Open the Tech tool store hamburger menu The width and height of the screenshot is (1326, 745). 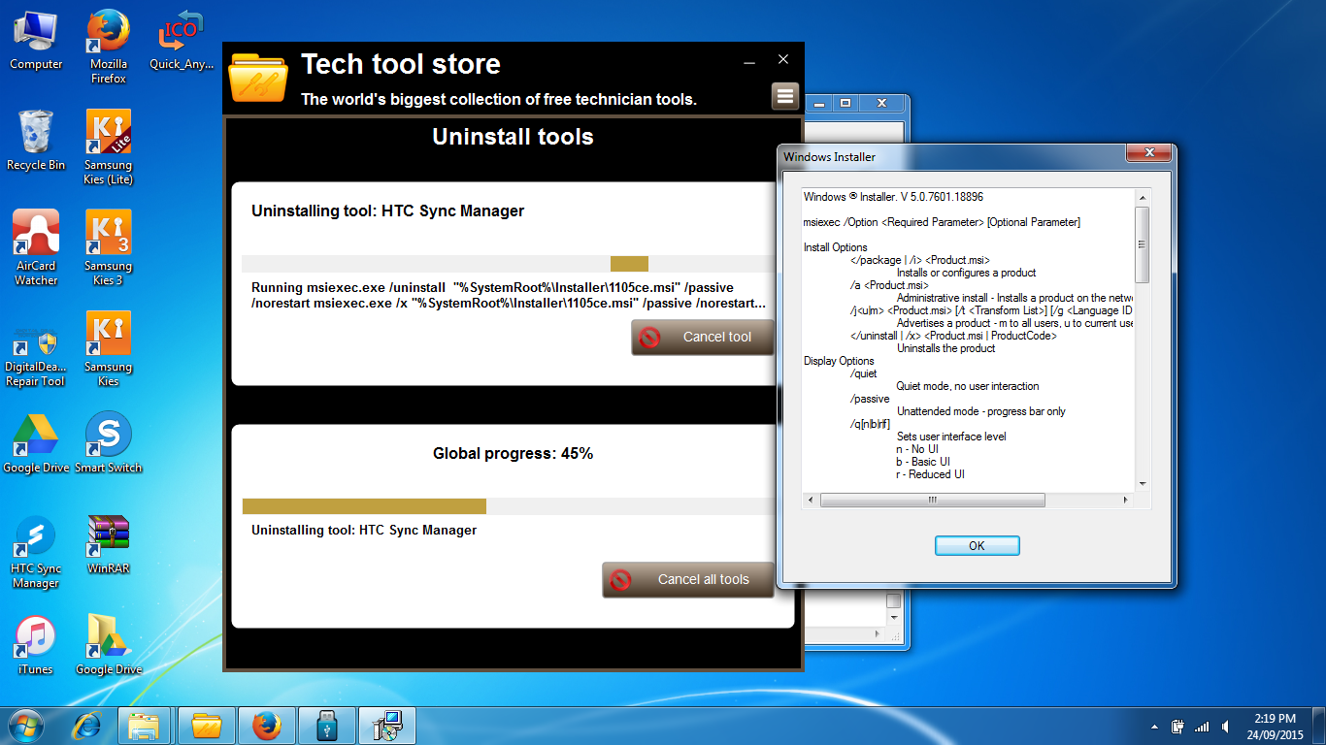(x=785, y=96)
